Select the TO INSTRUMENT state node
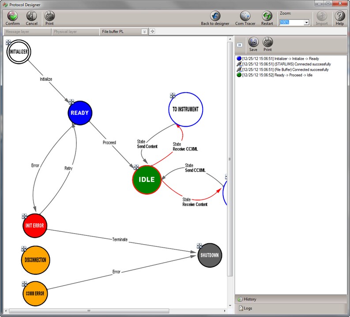This screenshot has width=350, height=317. click(x=186, y=109)
